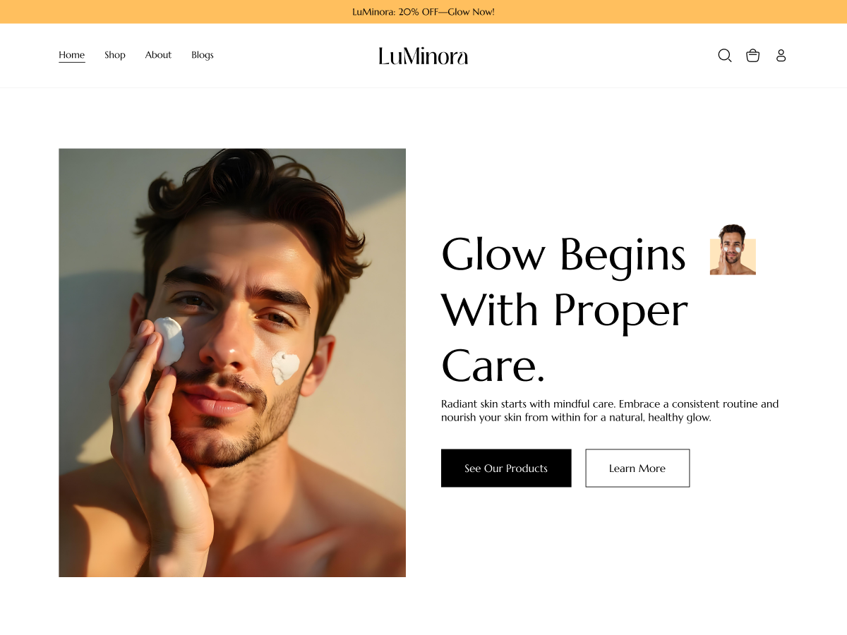Go to the Home menu item
Image resolution: width=847 pixels, height=635 pixels.
(72, 55)
